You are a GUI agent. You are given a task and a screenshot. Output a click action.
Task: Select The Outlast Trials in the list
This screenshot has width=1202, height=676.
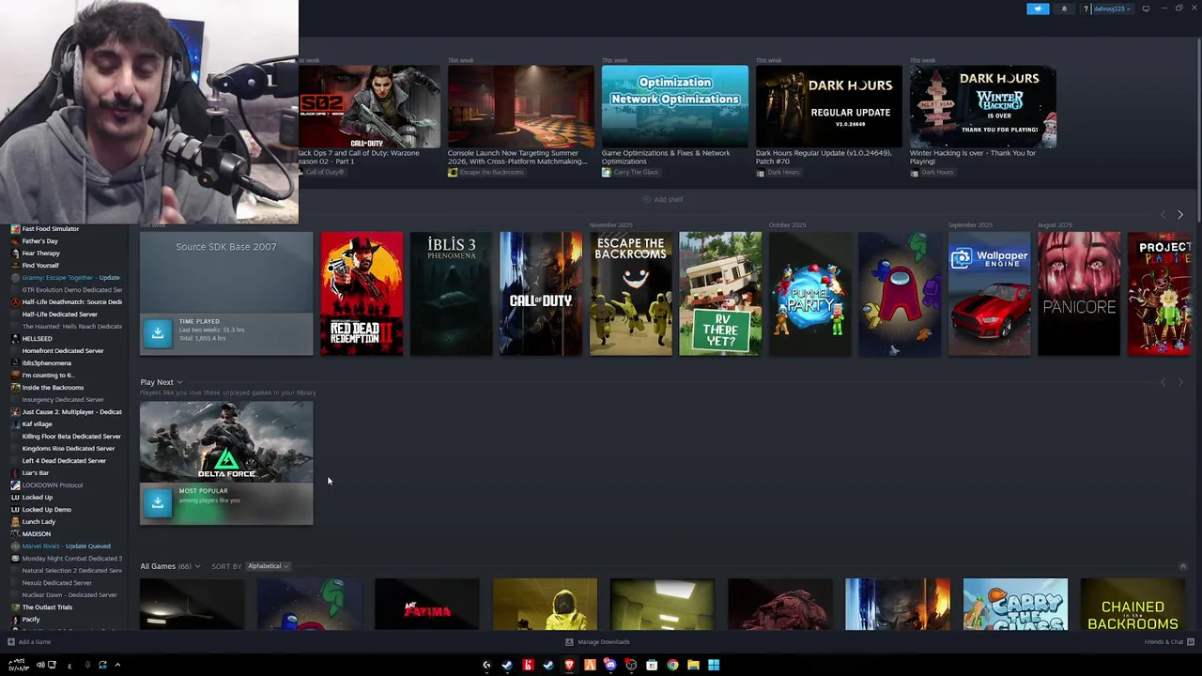(x=47, y=607)
